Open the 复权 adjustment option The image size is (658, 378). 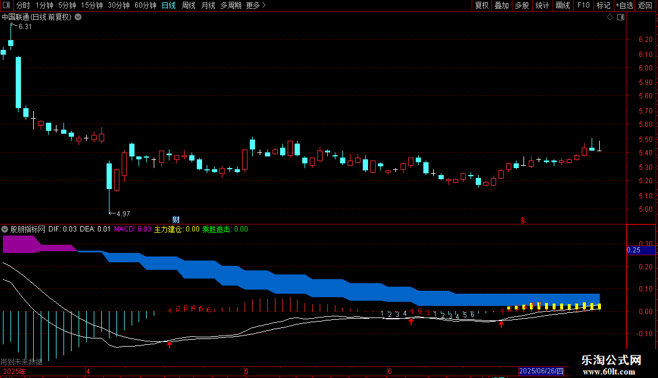[x=482, y=5]
